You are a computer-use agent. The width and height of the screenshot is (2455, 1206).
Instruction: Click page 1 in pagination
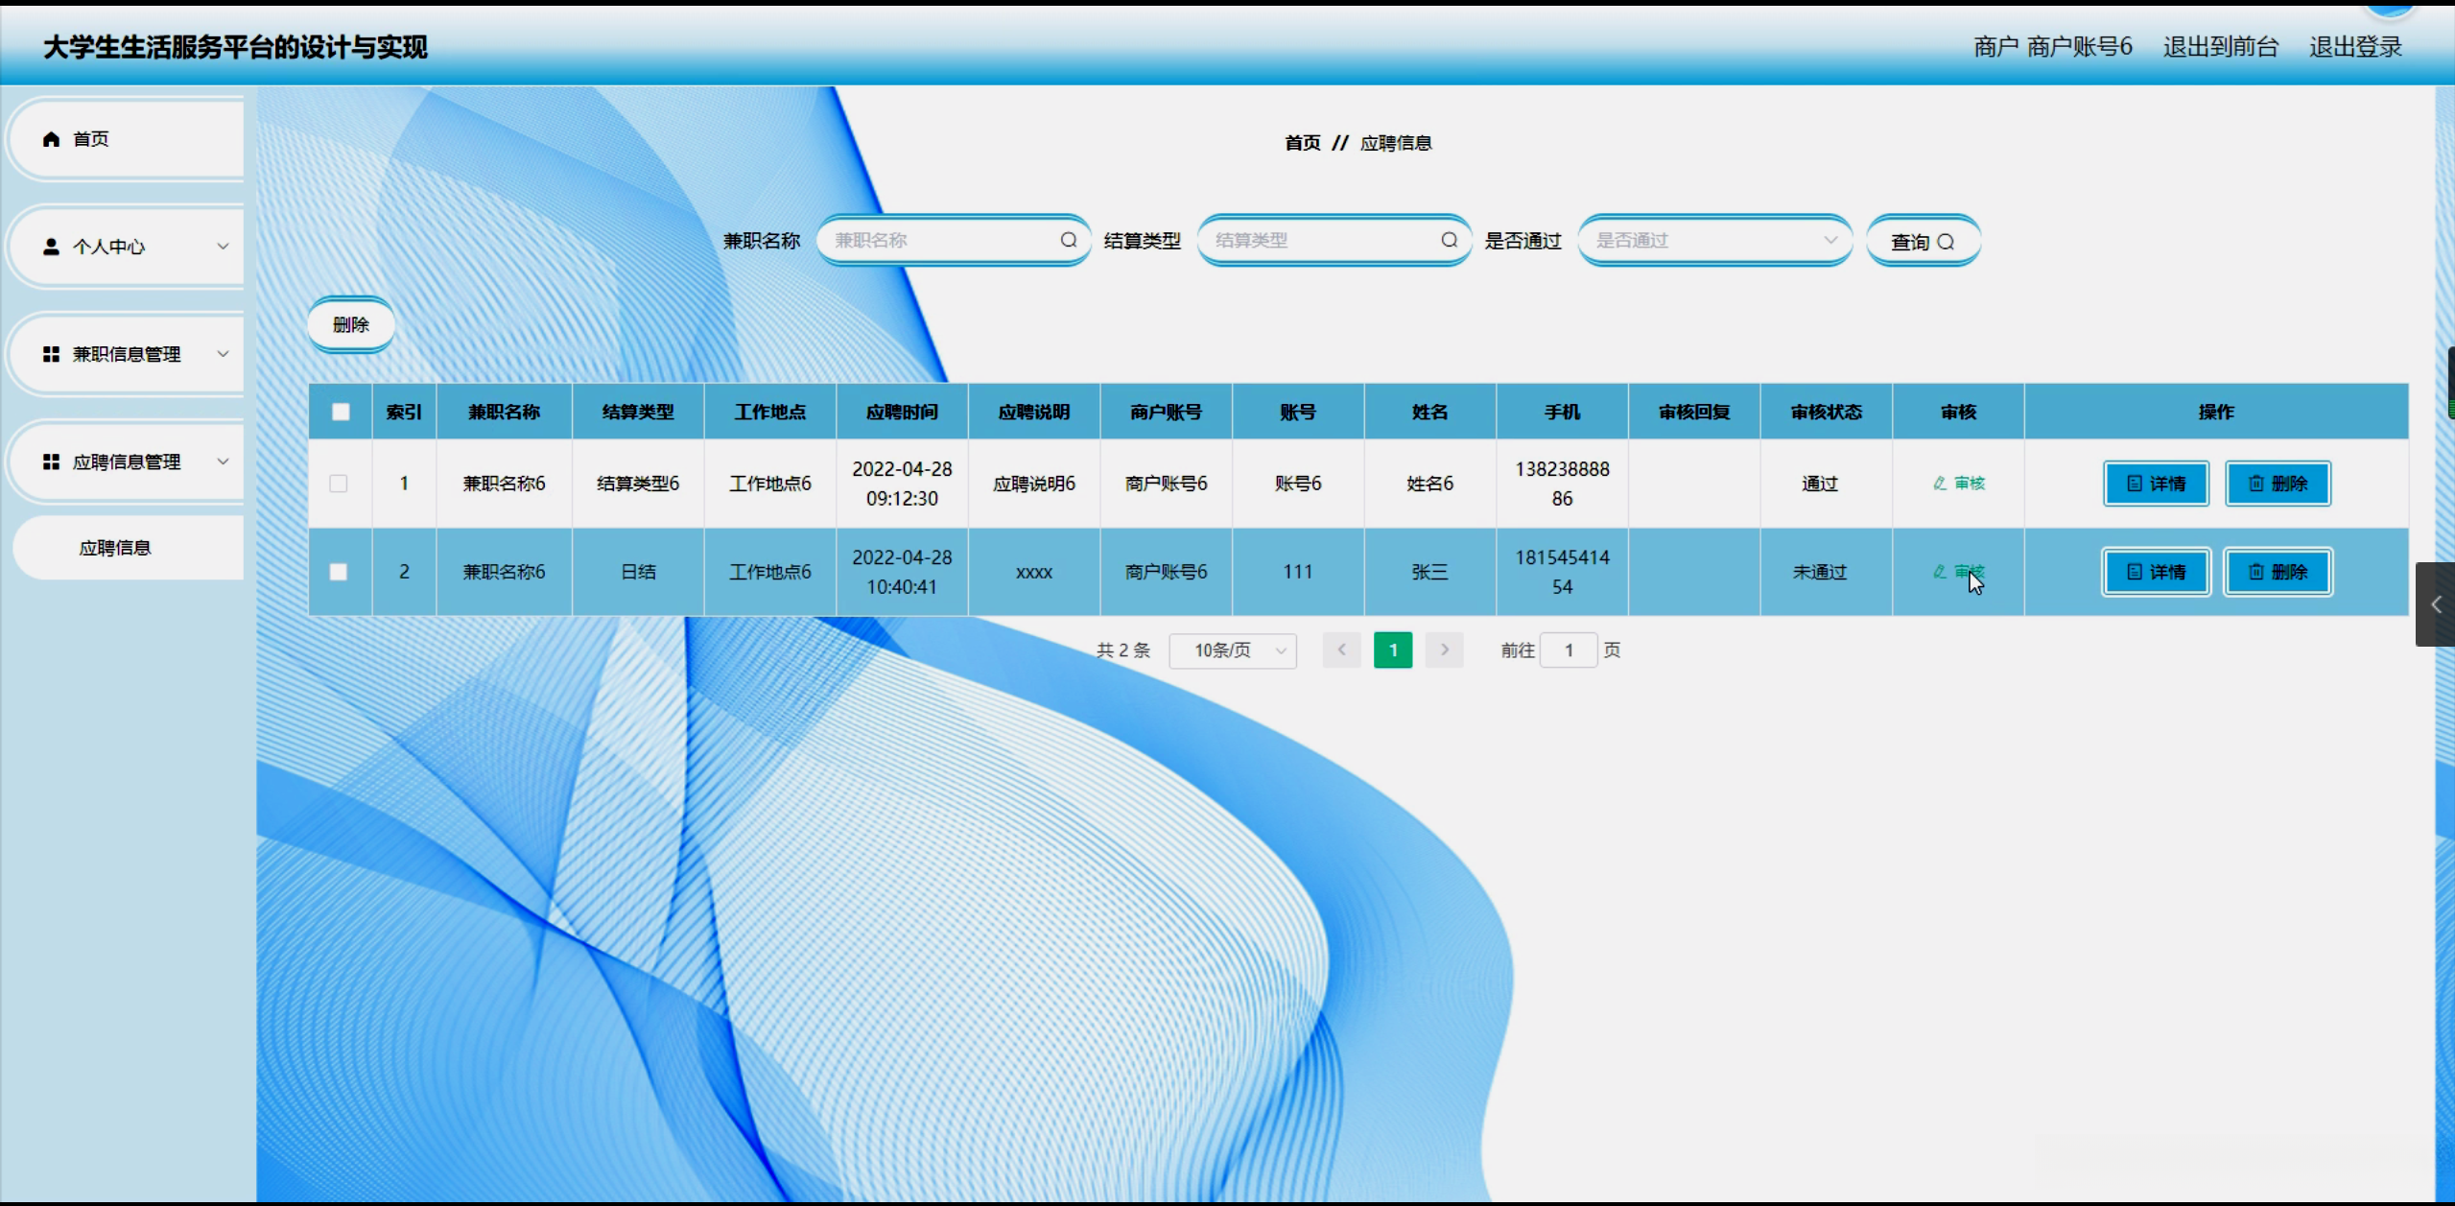tap(1392, 650)
